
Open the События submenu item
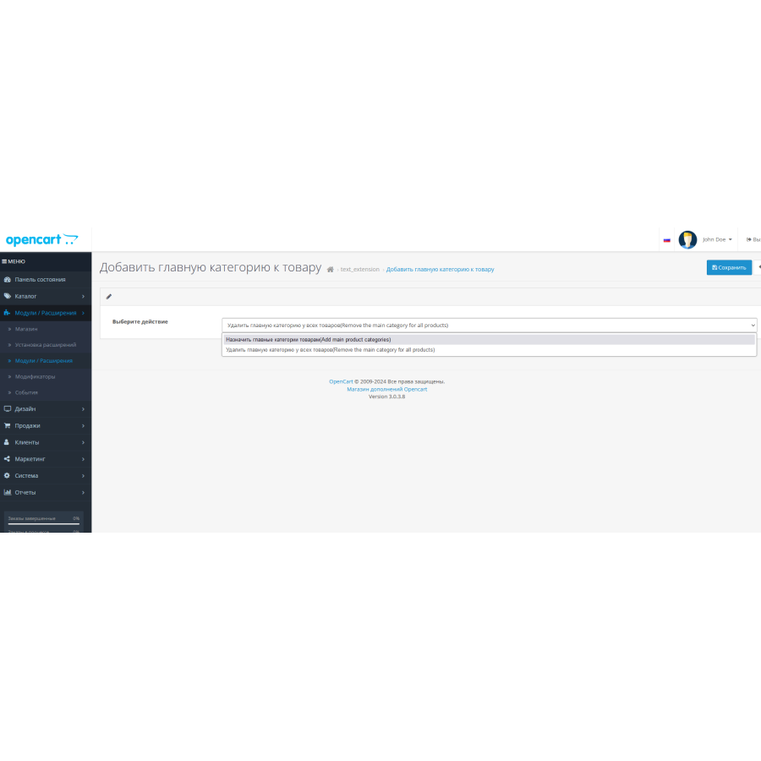26,392
